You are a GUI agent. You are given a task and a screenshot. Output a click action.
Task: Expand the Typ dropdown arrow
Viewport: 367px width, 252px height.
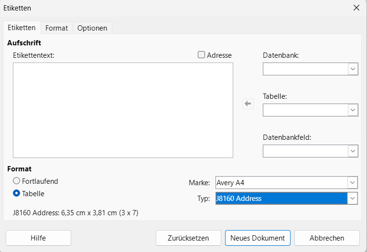click(353, 199)
